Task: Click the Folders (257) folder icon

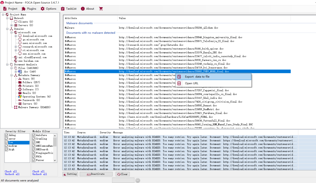Action: click(x=20, y=82)
